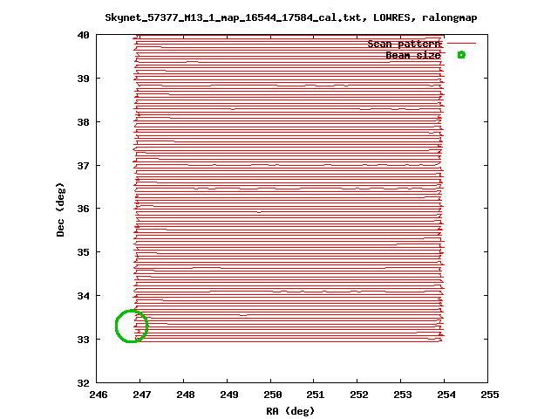The image size is (558, 419).
Task: Click the 'Dec (deg)' axis label
Action: pyautogui.click(x=60, y=209)
